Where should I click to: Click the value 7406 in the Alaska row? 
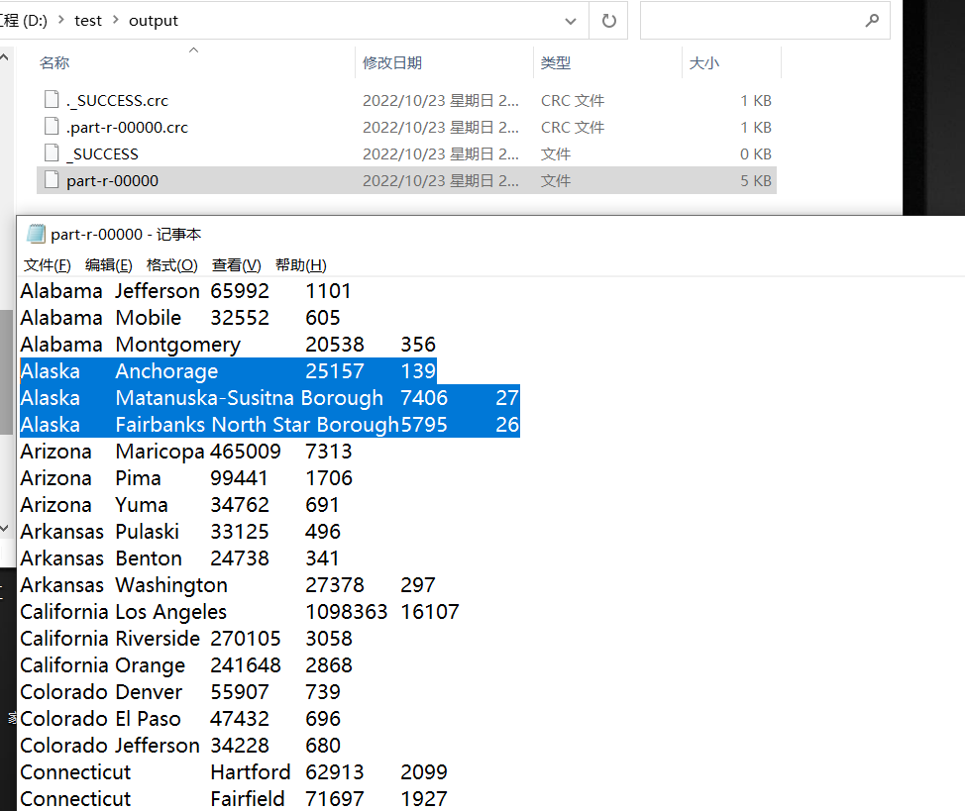424,398
